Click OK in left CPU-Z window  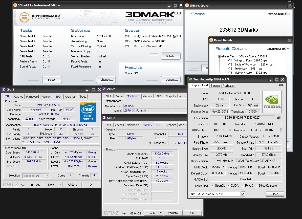(x=91, y=185)
